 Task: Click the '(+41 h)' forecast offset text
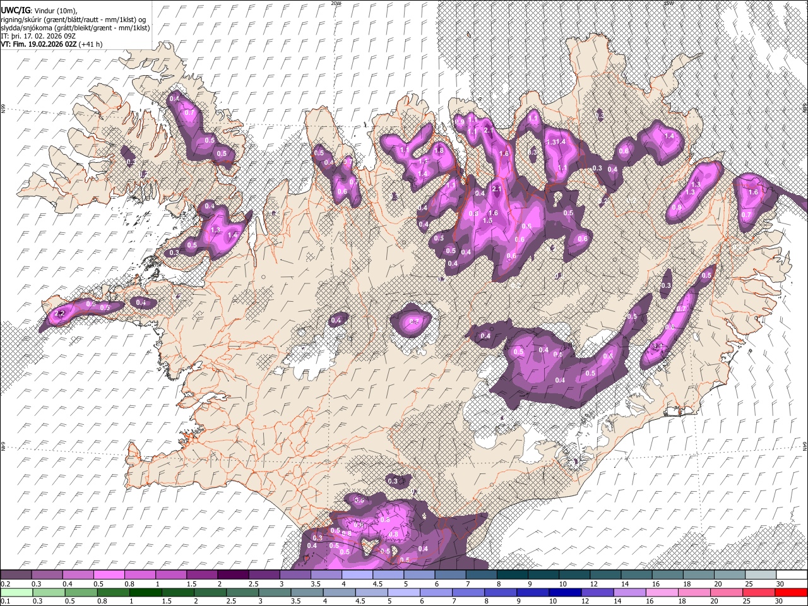pos(91,44)
